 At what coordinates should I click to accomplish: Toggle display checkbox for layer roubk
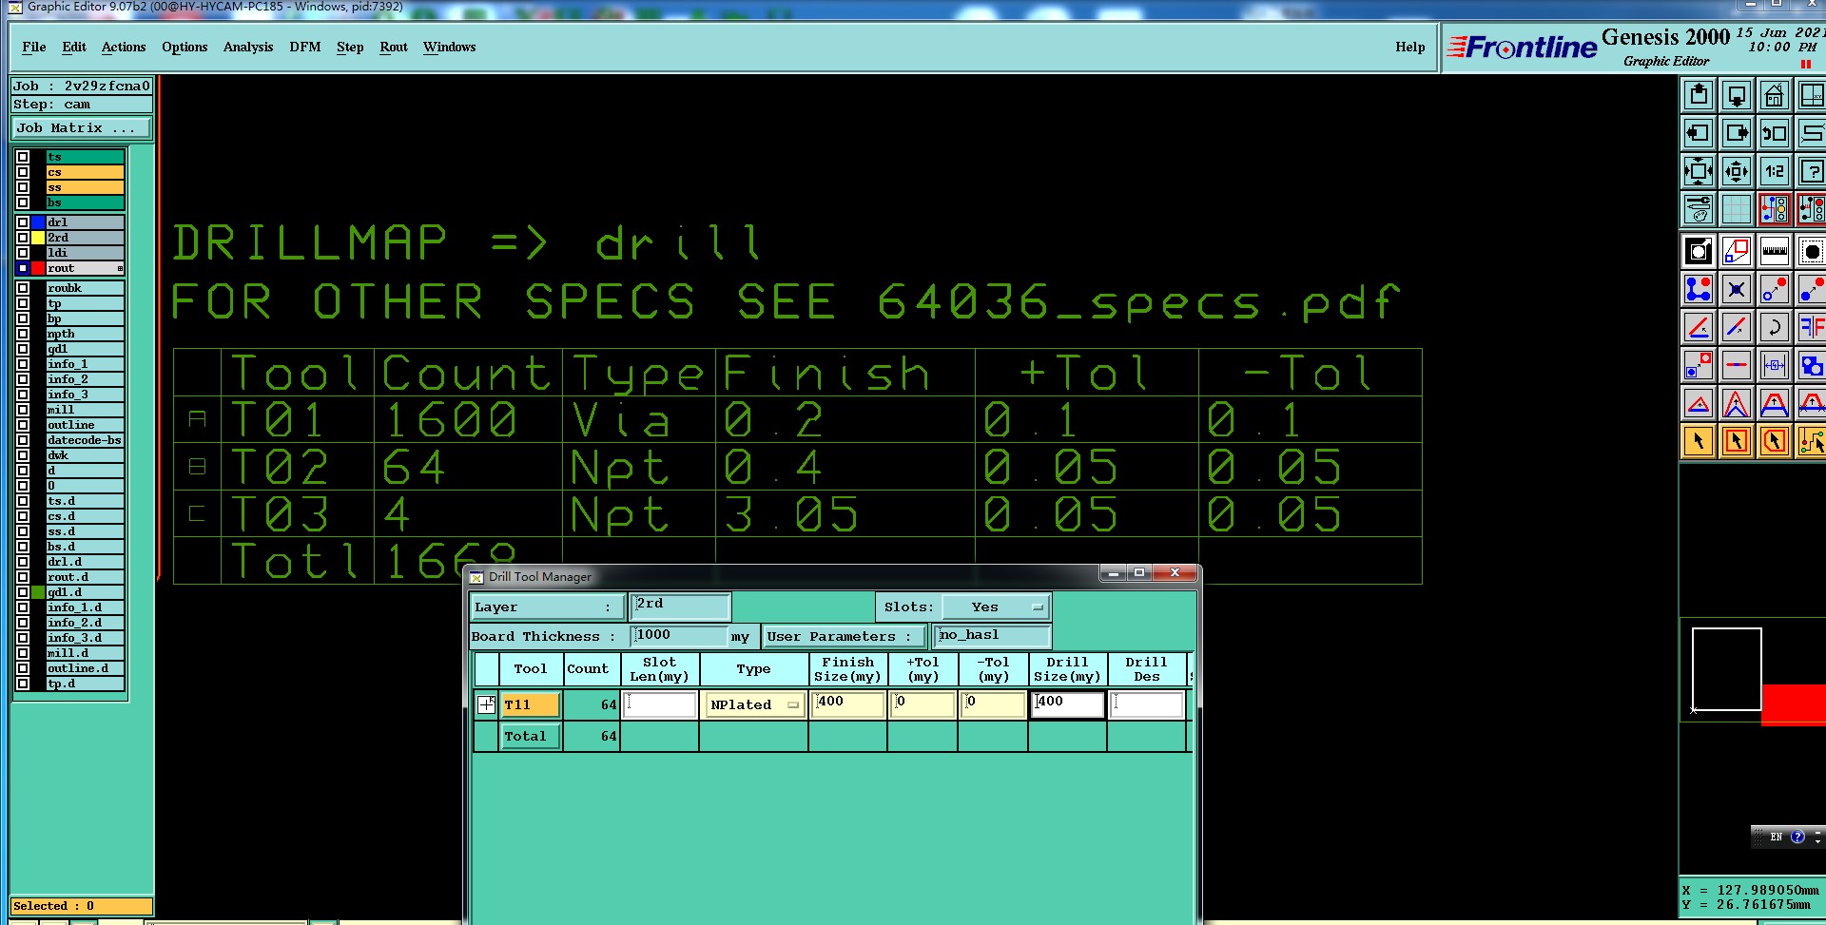click(x=23, y=288)
